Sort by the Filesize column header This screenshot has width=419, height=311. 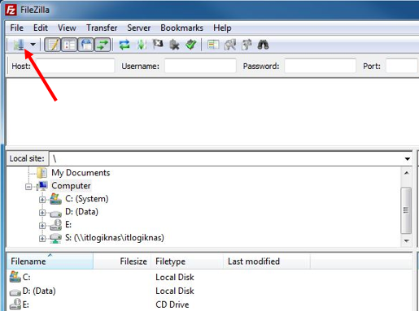coord(122,261)
